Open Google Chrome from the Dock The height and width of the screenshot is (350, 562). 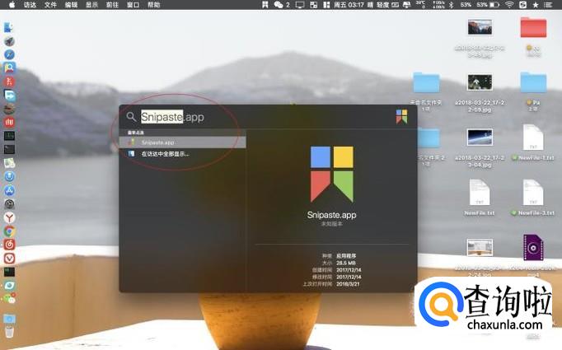click(x=9, y=231)
